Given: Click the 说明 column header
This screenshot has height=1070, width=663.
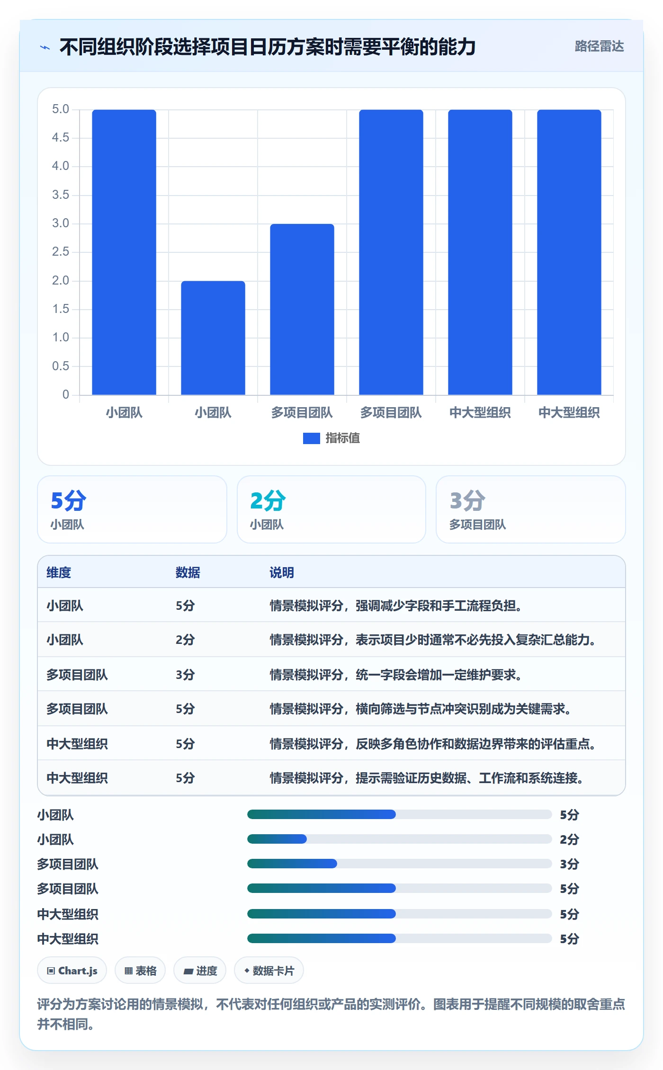Looking at the screenshot, I should tap(282, 572).
